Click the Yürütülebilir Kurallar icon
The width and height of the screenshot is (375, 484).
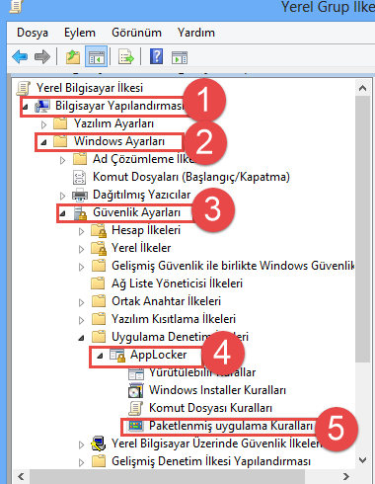pos(136,373)
